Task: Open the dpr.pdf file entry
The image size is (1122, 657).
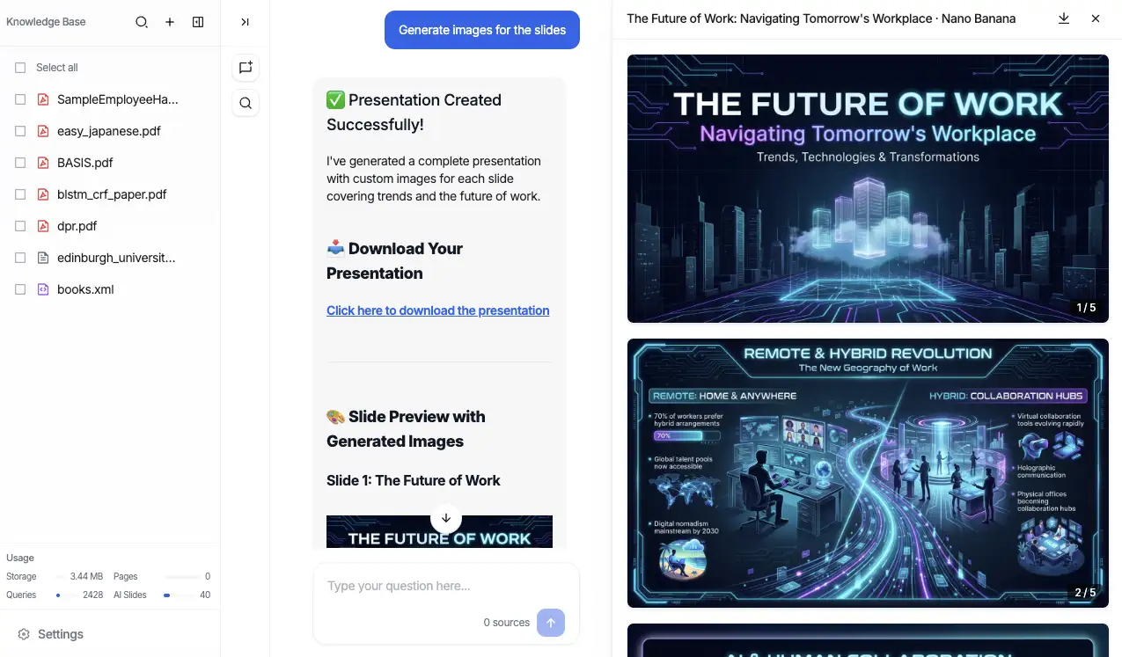Action: 77,226
